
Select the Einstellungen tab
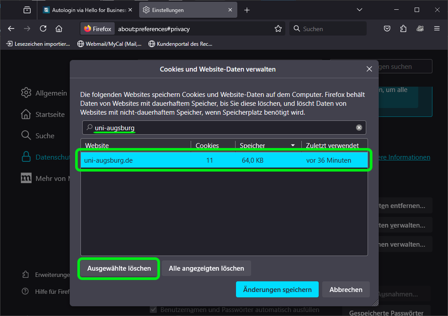pyautogui.click(x=184, y=10)
